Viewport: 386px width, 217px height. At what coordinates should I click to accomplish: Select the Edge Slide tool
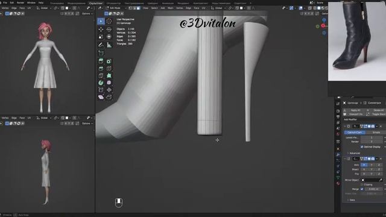tap(101, 90)
